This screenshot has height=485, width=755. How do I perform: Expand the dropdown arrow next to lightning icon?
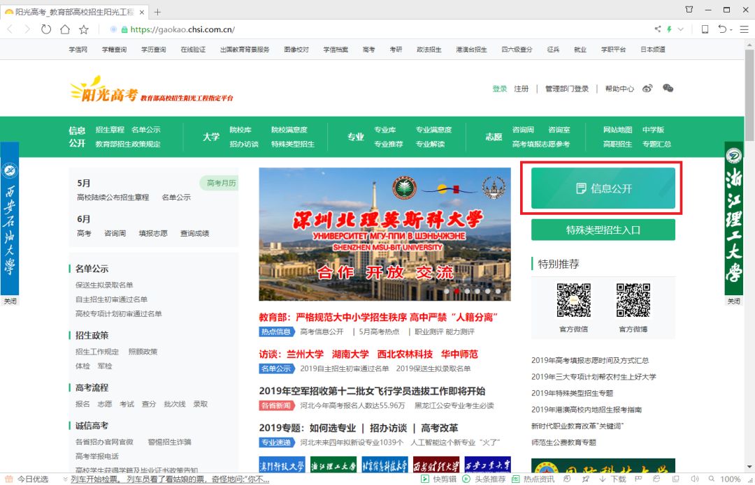click(x=680, y=29)
